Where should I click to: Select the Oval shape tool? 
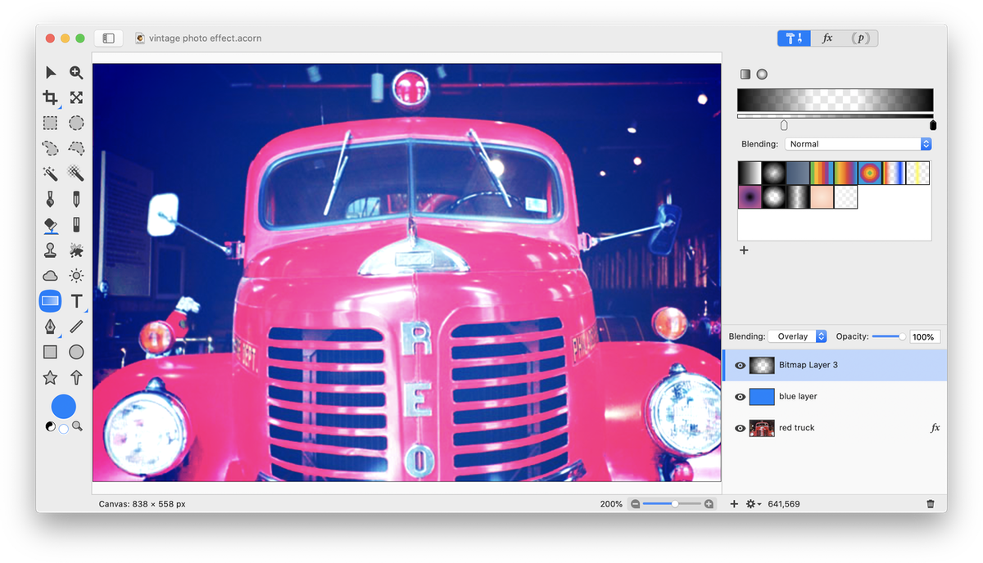coord(76,352)
